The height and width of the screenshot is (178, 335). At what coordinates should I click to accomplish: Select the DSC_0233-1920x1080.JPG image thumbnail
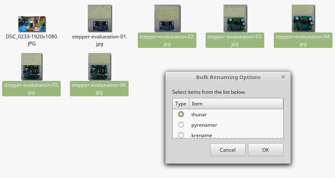[x=32, y=24]
